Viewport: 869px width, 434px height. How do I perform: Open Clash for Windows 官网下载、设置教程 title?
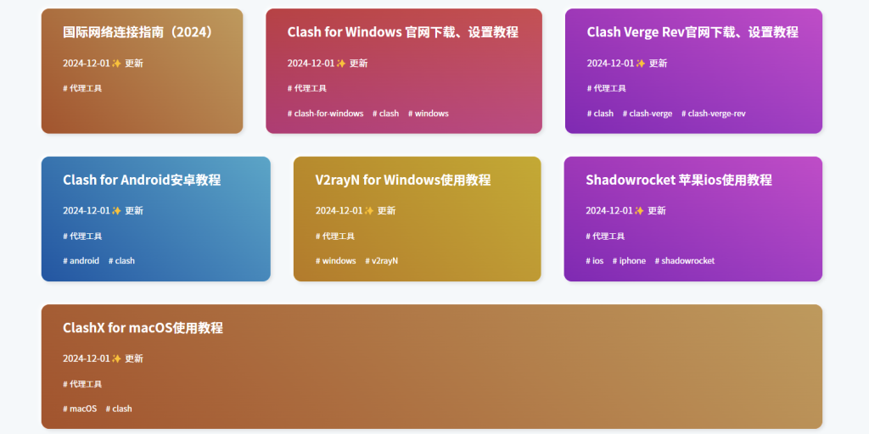(402, 32)
